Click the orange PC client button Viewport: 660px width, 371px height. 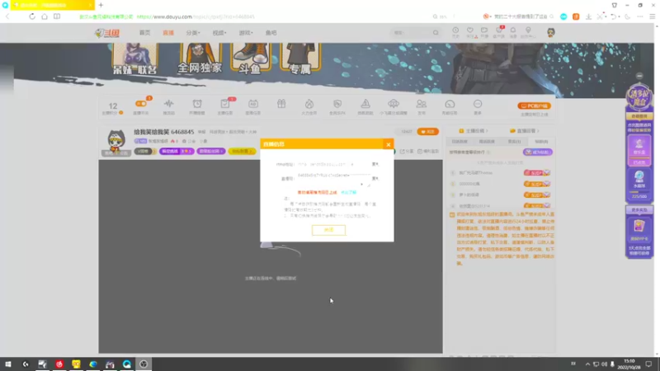(x=534, y=106)
